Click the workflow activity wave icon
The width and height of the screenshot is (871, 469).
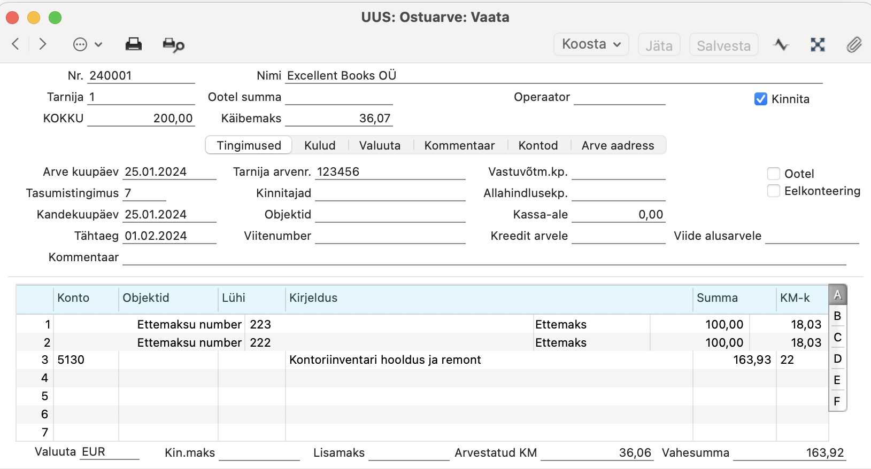click(x=781, y=44)
